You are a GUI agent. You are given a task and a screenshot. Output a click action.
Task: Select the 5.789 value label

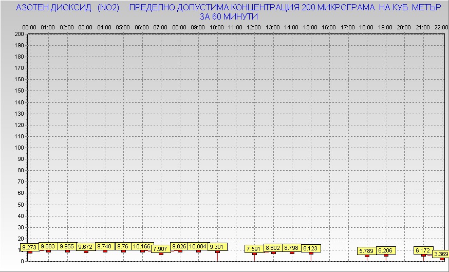click(x=367, y=251)
